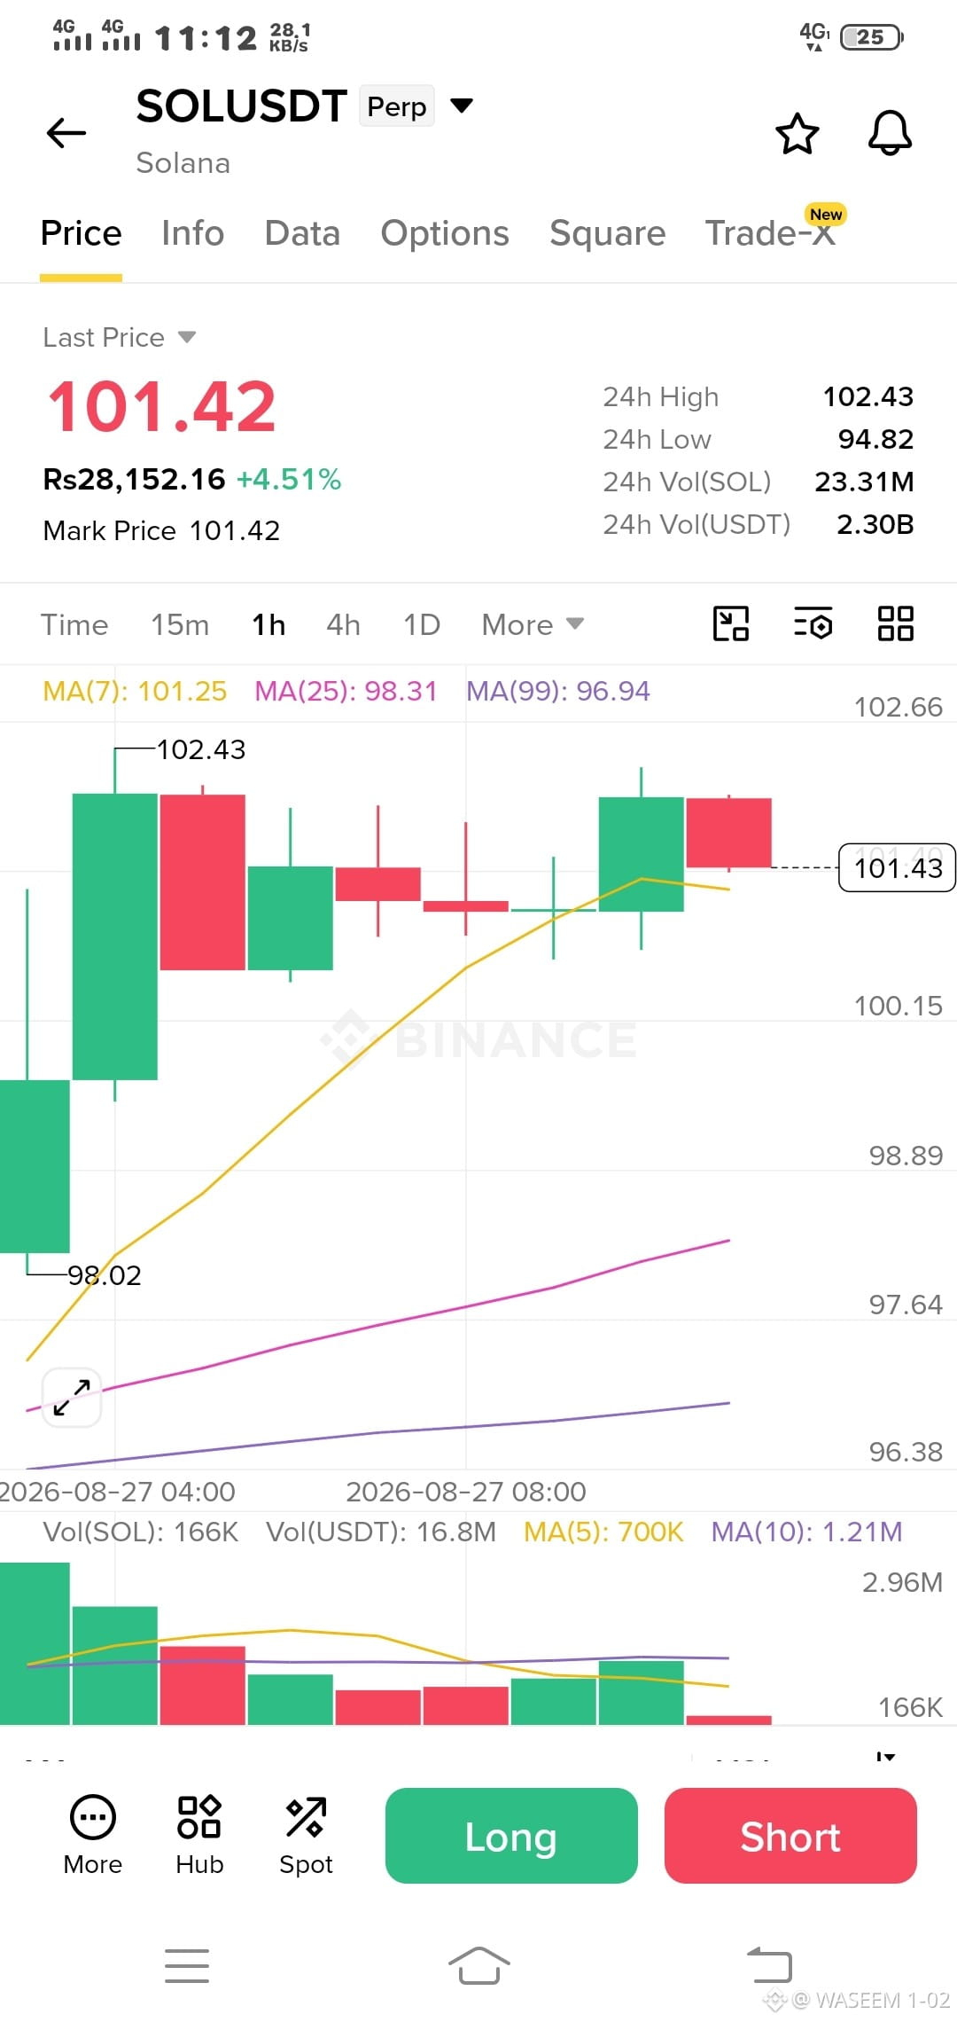Switch to the Data tab

tap(302, 233)
